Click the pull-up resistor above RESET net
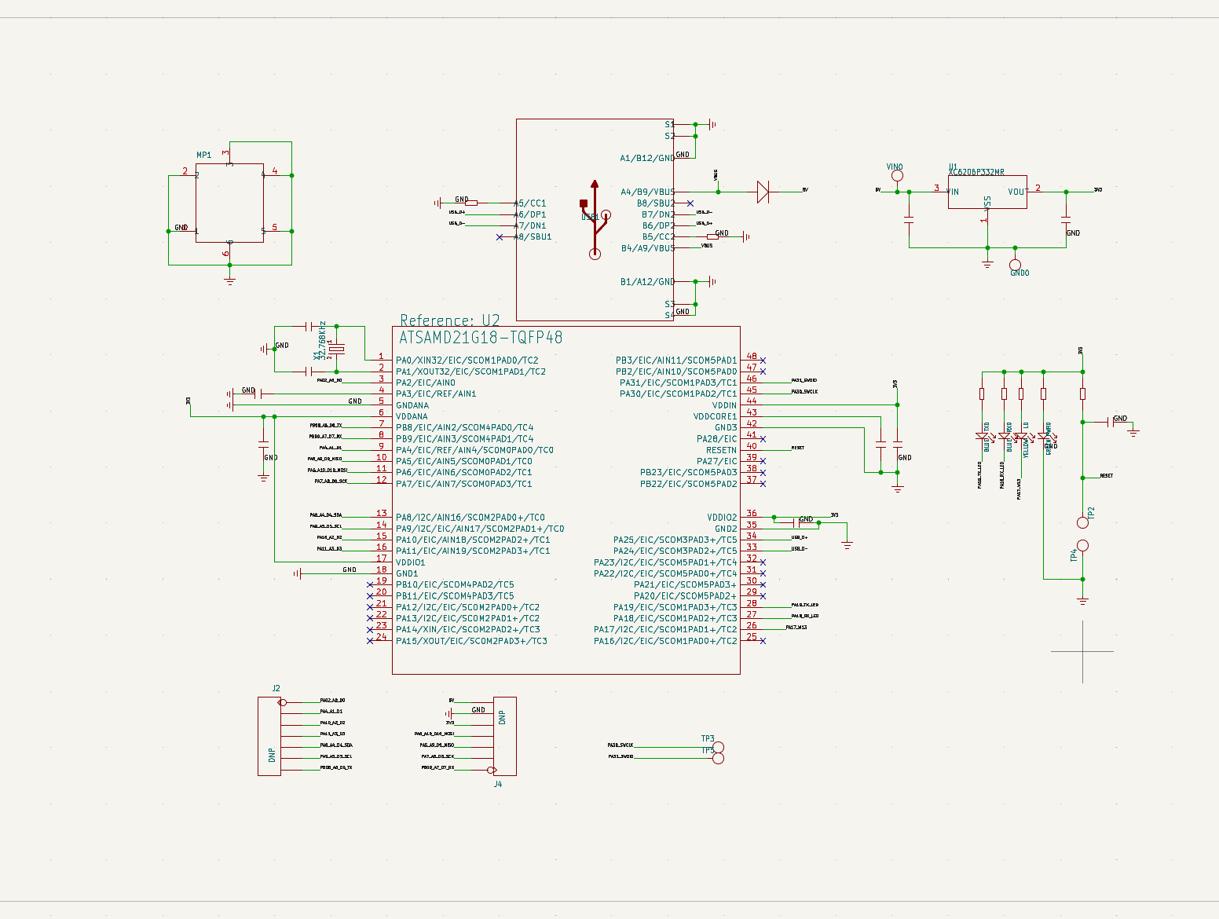This screenshot has width=1219, height=919. click(x=1082, y=394)
